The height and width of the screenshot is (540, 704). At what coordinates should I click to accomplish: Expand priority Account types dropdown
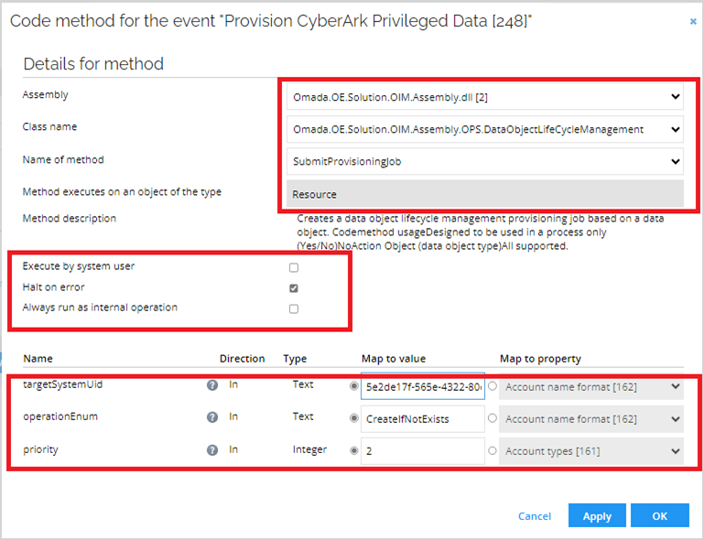coord(591,451)
